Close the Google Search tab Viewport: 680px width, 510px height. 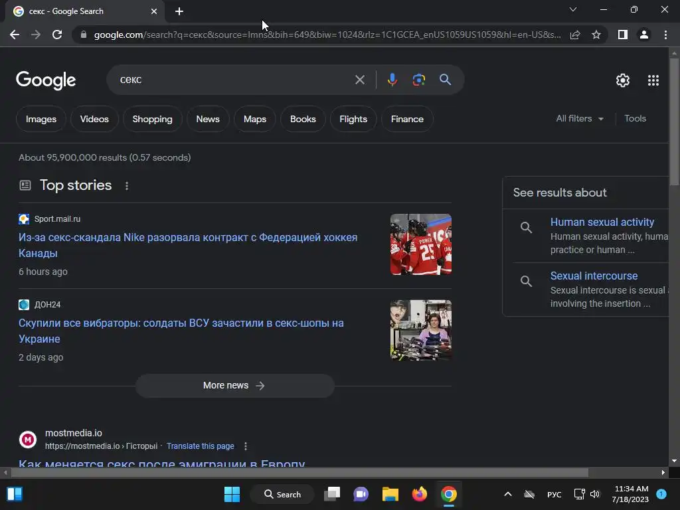pos(154,11)
